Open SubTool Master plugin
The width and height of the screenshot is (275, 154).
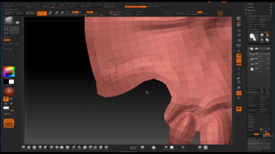[x=134, y=148]
